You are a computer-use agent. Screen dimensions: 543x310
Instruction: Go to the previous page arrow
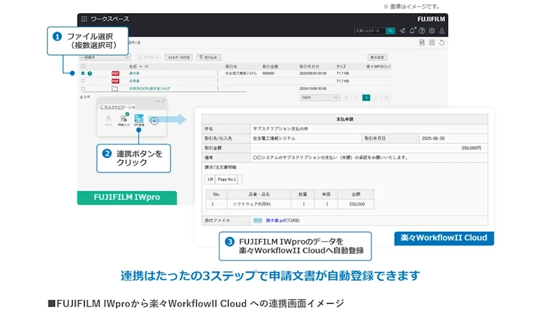pyautogui.click(x=356, y=97)
